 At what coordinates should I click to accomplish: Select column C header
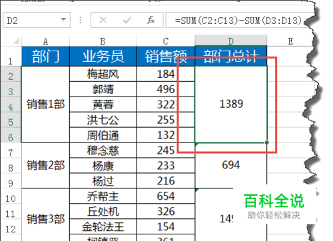point(166,41)
